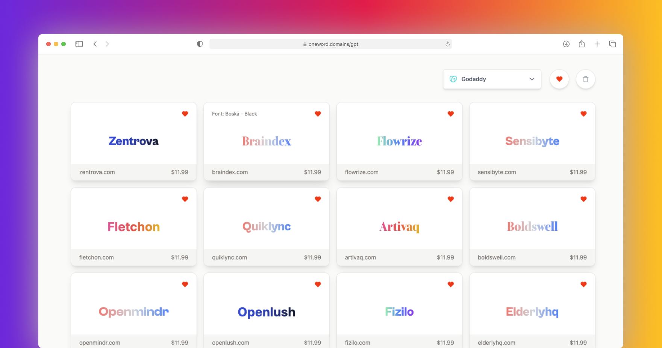Go back with the browser back arrow
662x348 pixels.
click(95, 44)
